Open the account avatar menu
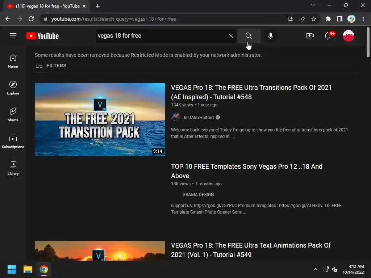The width and height of the screenshot is (371, 278). click(348, 36)
